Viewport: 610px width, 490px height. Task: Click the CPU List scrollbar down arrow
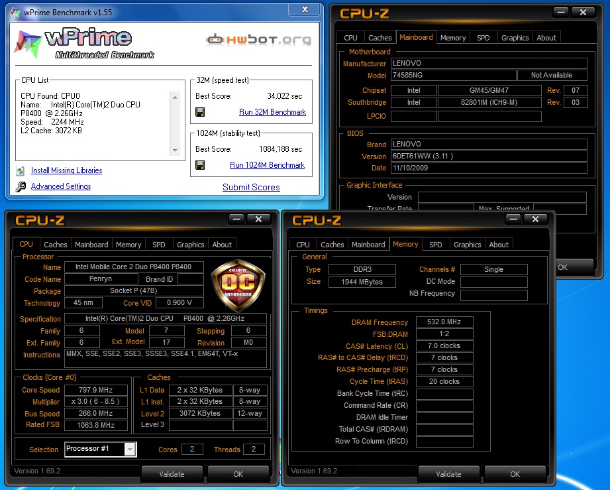[x=175, y=151]
